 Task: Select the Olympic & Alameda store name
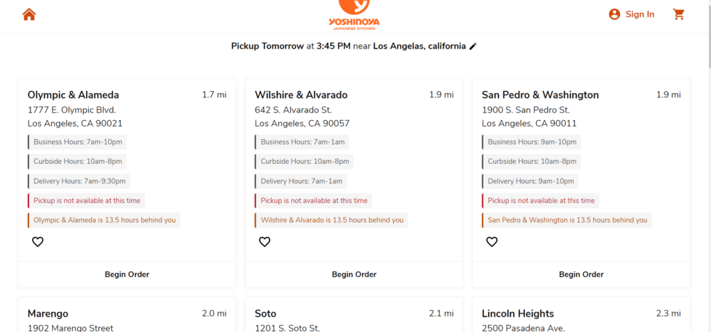tap(74, 95)
